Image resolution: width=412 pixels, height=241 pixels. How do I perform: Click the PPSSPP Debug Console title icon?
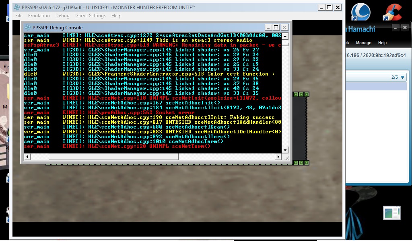[x=27, y=27]
